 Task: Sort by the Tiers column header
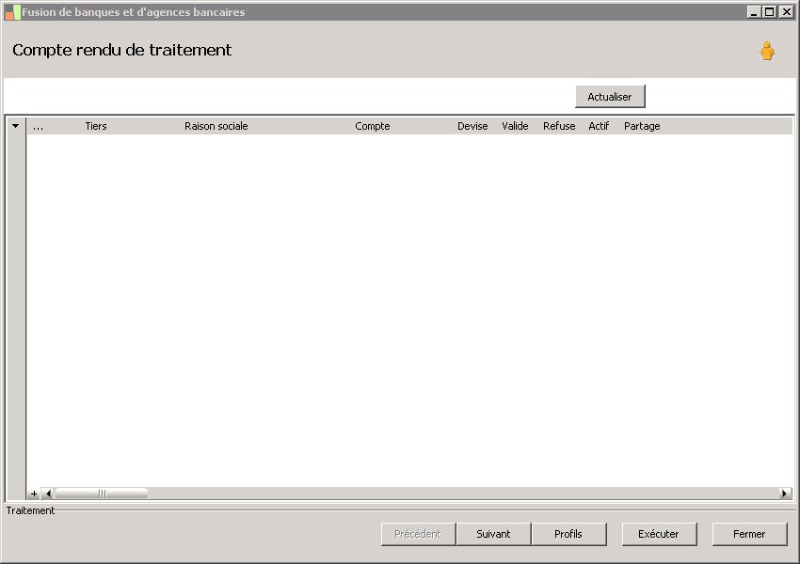pyautogui.click(x=96, y=126)
